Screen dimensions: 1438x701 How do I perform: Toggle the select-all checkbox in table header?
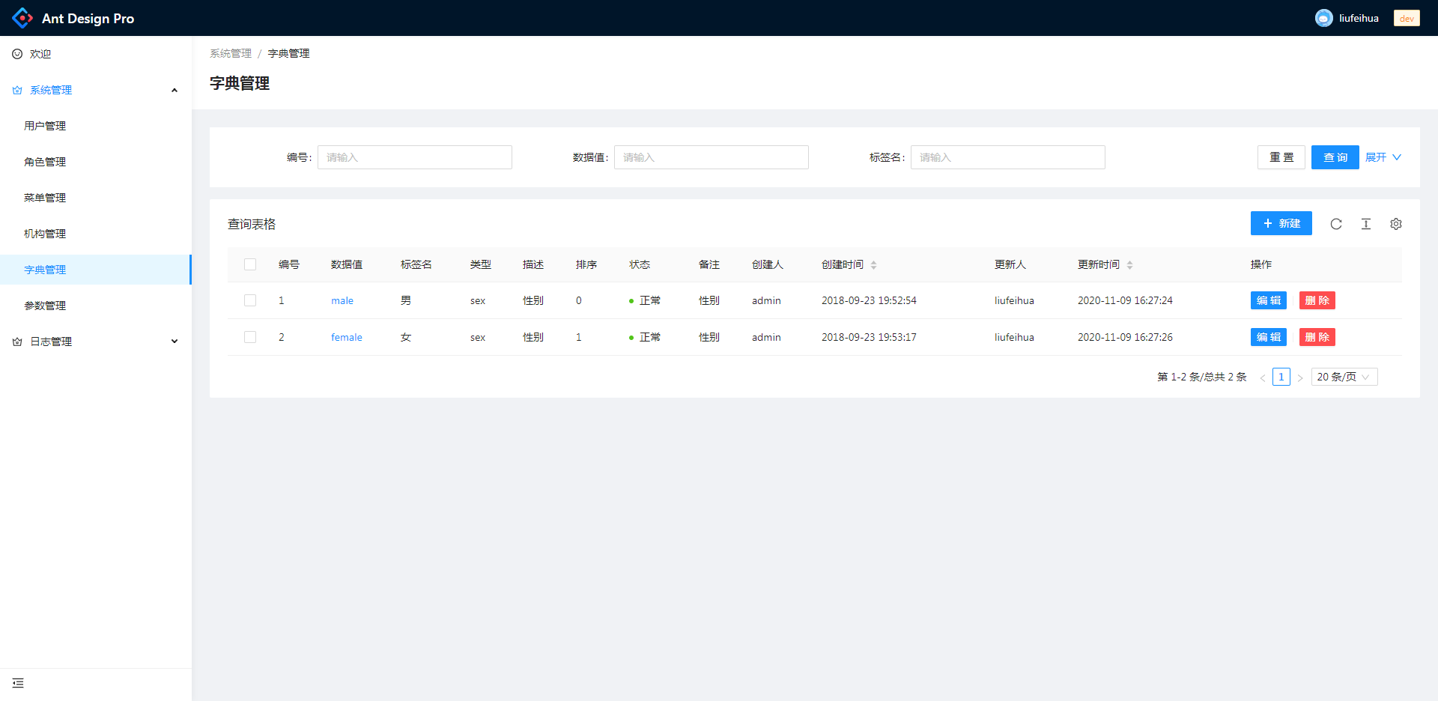[250, 264]
